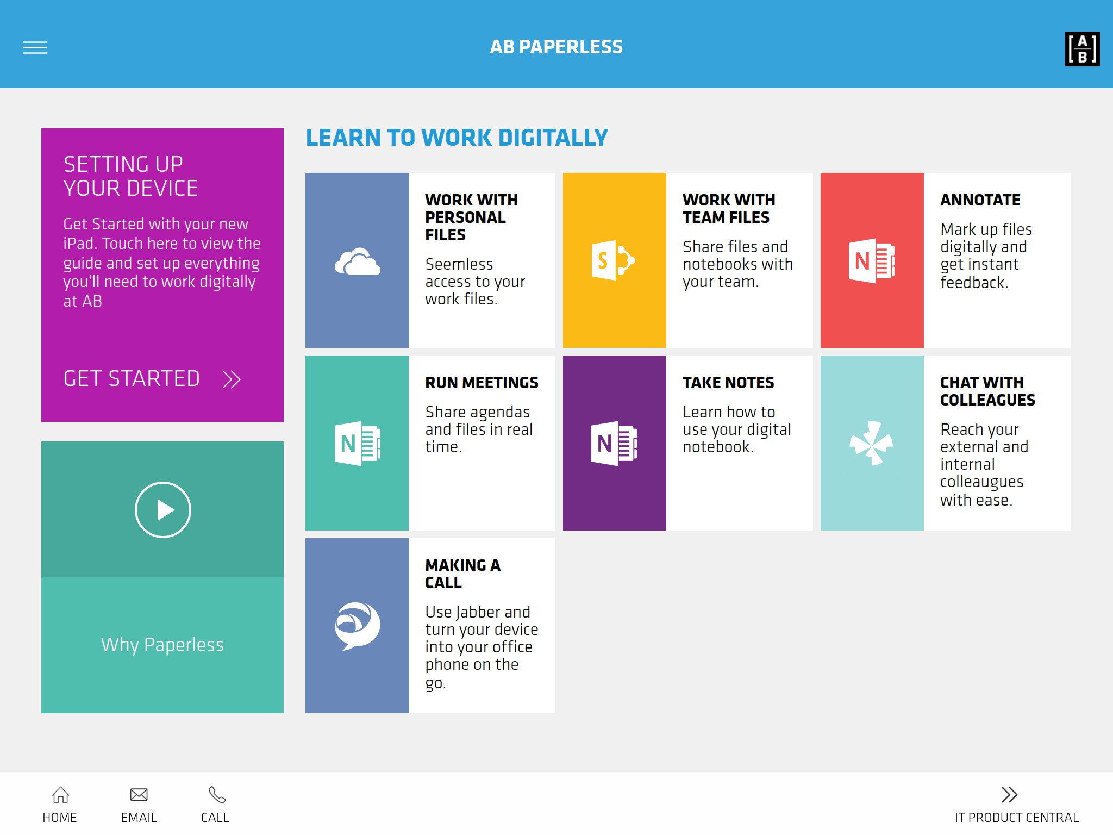
Task: Click 'Use Jabber and turn your device' text
Action: click(x=482, y=647)
